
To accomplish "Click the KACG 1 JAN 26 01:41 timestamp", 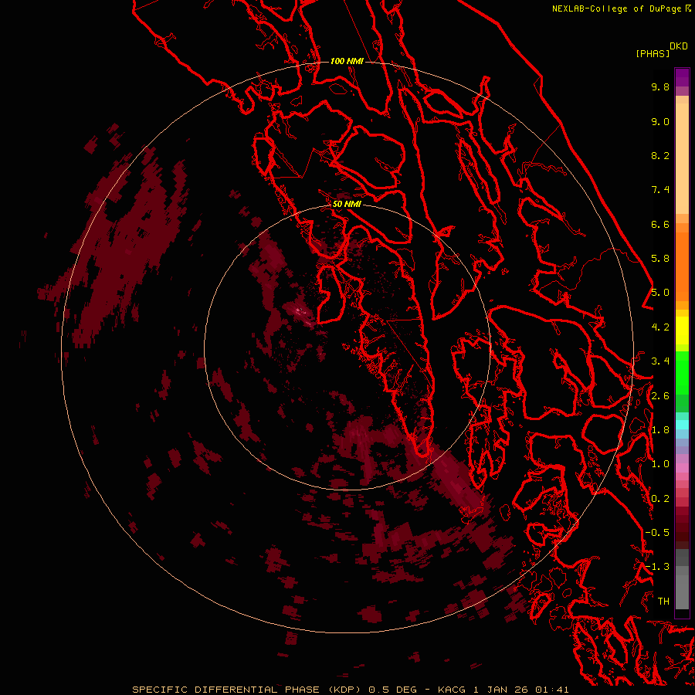I will click(503, 690).
